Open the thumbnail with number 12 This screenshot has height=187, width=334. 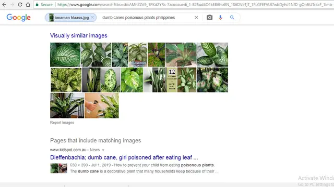click(x=172, y=80)
